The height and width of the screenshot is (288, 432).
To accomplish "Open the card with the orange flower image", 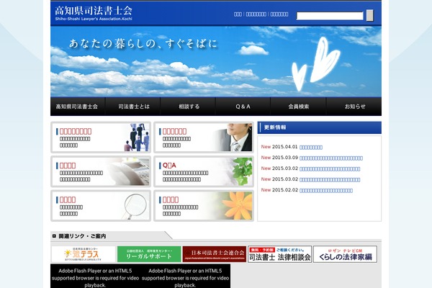I will (x=204, y=206).
